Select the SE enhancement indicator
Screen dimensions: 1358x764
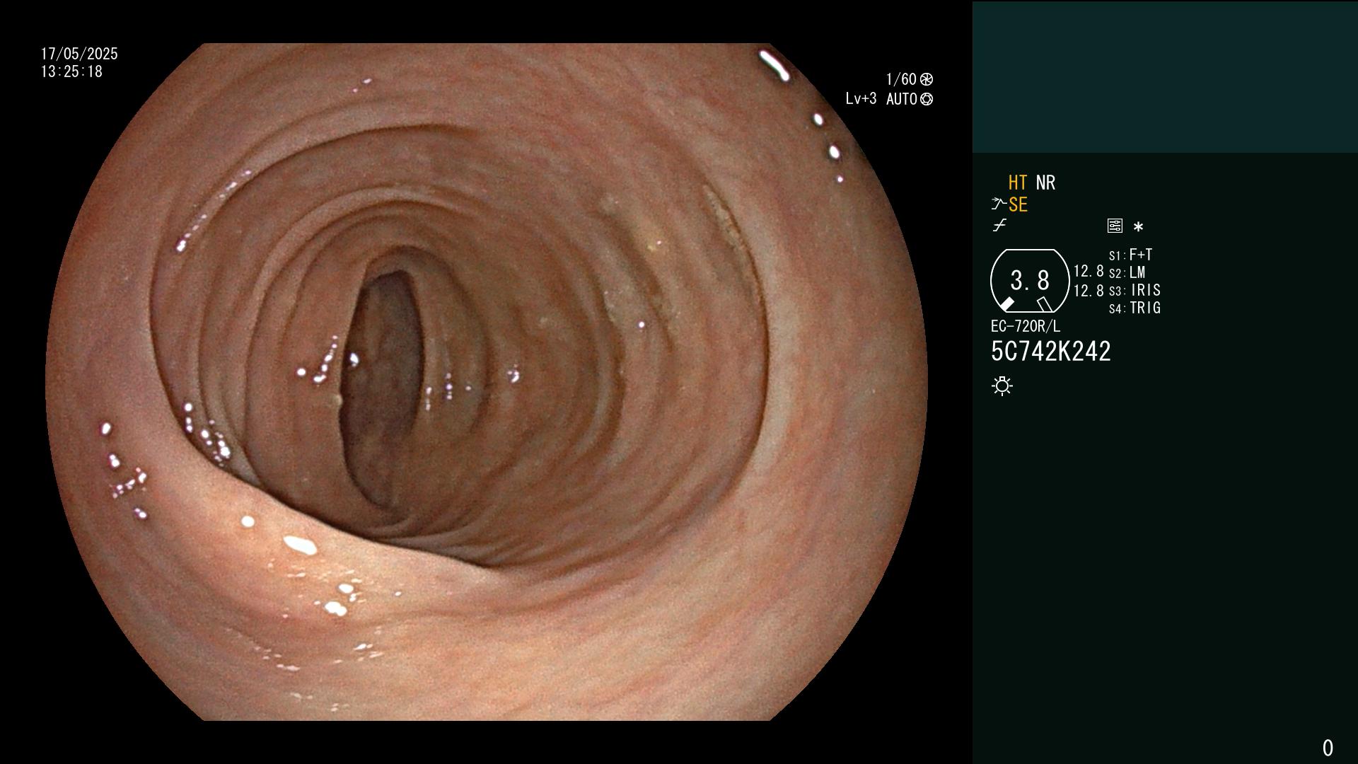click(x=1018, y=204)
